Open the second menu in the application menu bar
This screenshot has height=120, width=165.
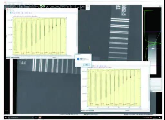[x=10, y=4]
